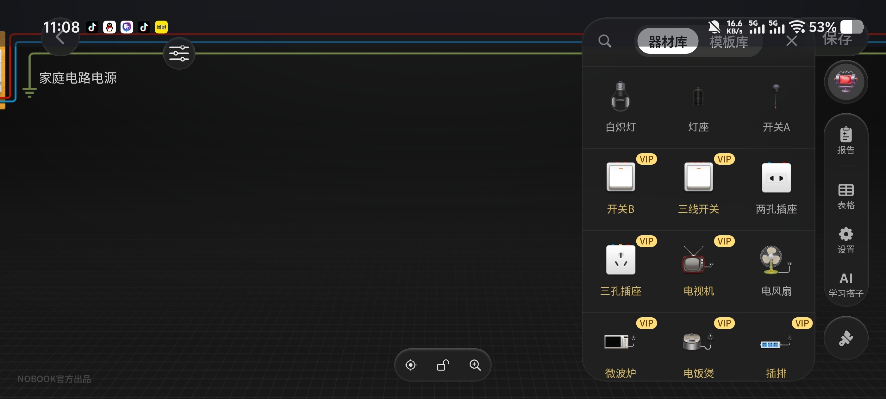Image resolution: width=886 pixels, height=399 pixels.
Task: Close the component library panel
Action: 791,41
